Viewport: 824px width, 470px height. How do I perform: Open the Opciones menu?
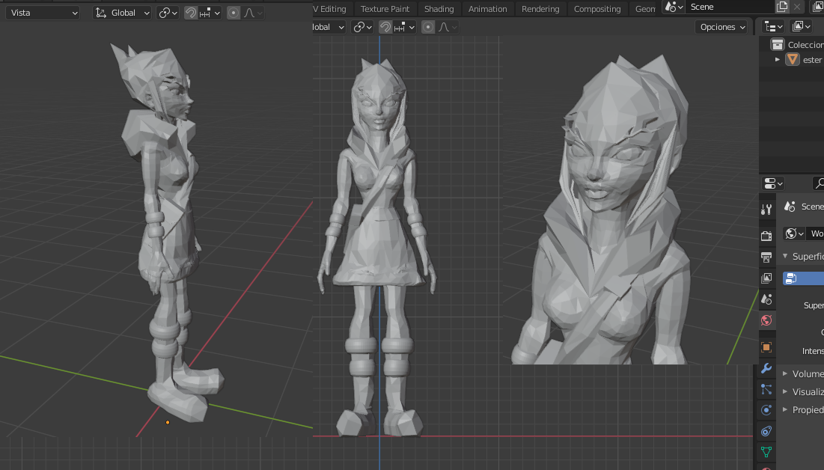721,26
